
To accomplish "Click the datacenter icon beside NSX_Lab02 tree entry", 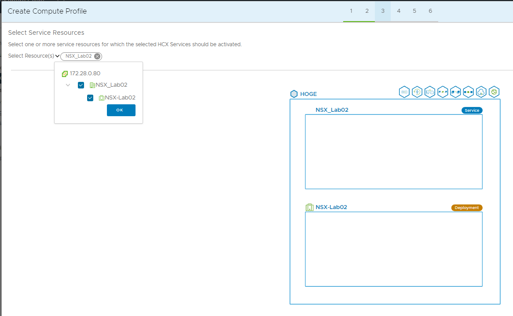I will click(x=92, y=85).
